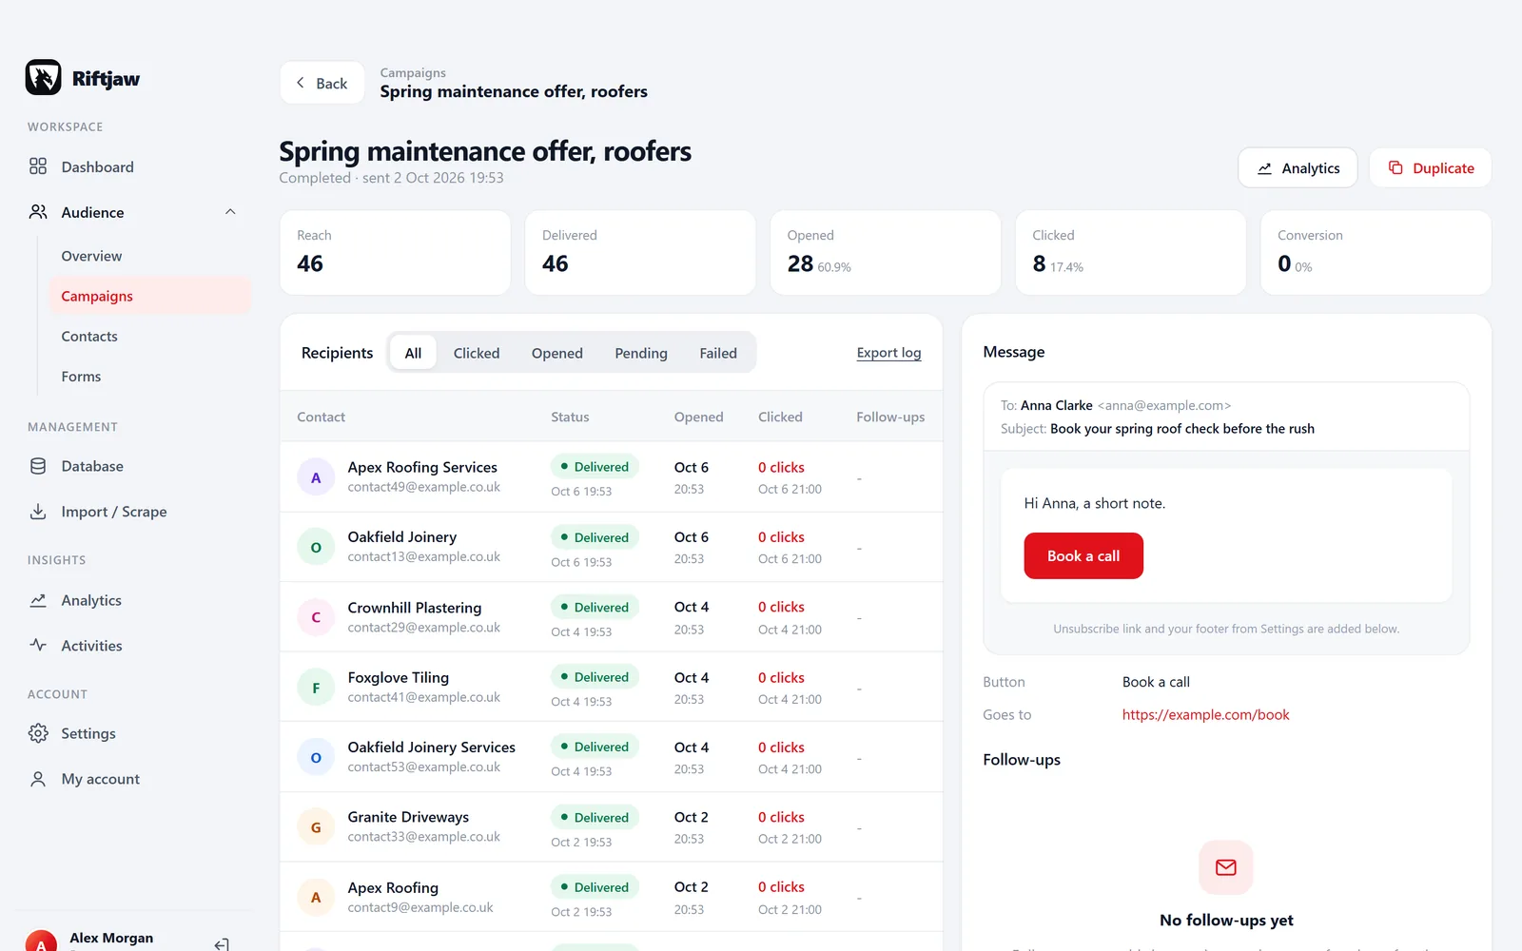Click the Activities pulse icon
The width and height of the screenshot is (1522, 951).
pos(38,646)
